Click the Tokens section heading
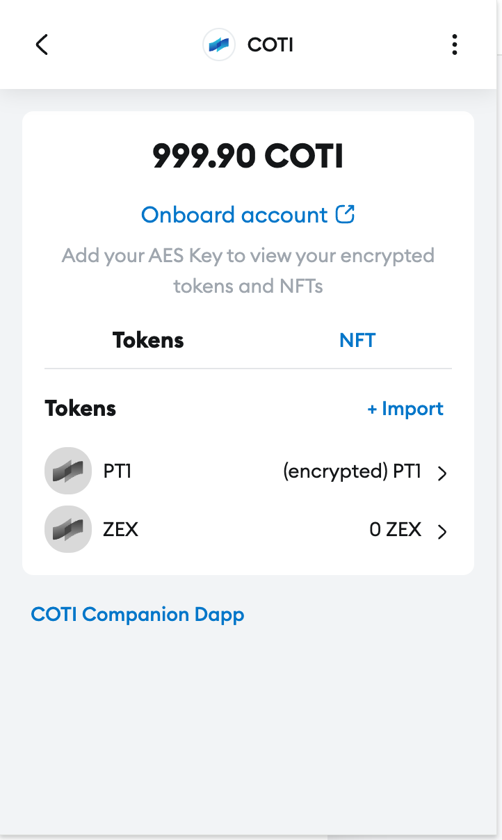The width and height of the screenshot is (502, 840). (x=81, y=408)
